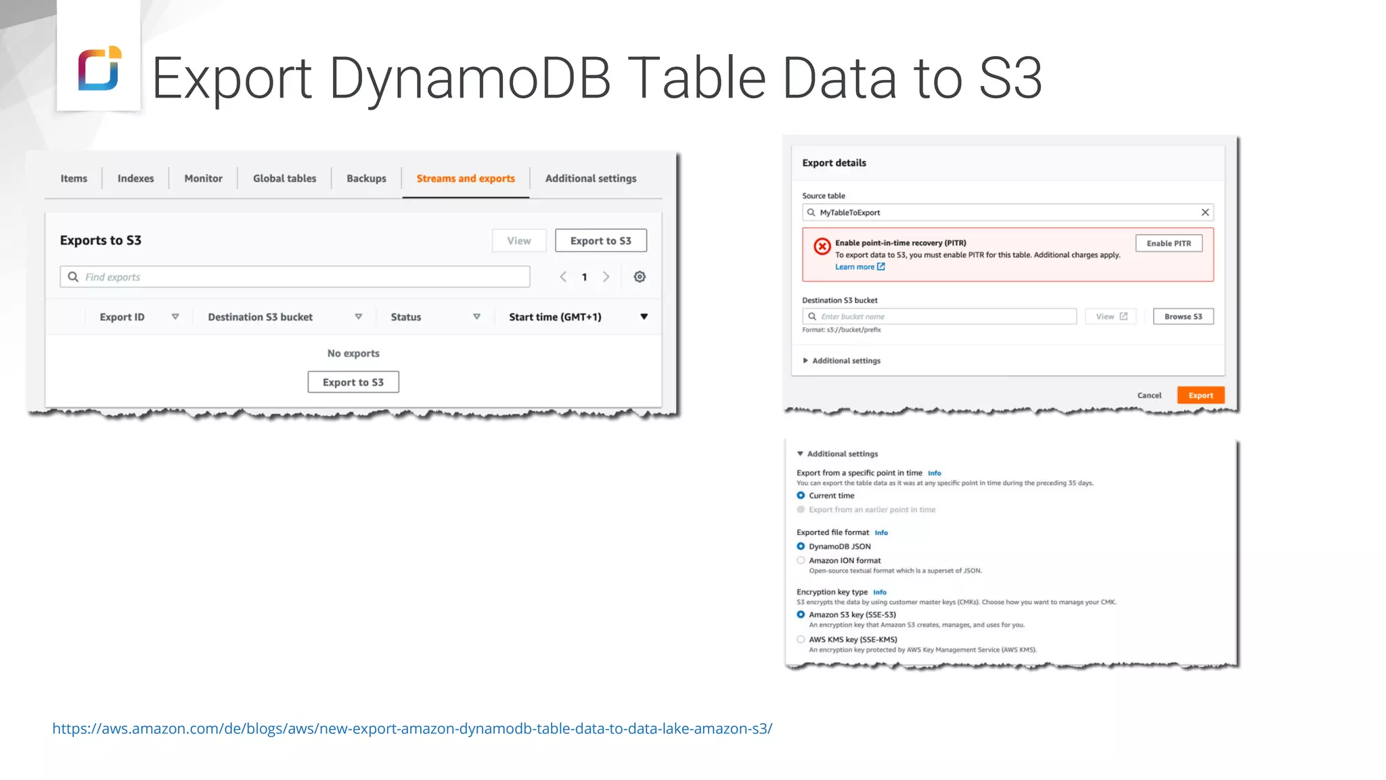
Task: Open the Backups tab
Action: coord(366,179)
